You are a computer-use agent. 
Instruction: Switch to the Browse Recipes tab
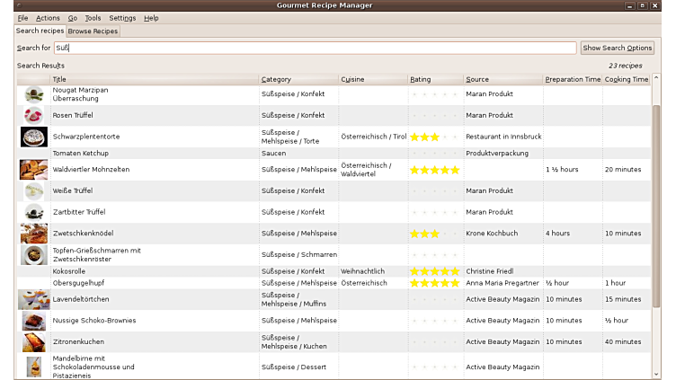coord(93,31)
